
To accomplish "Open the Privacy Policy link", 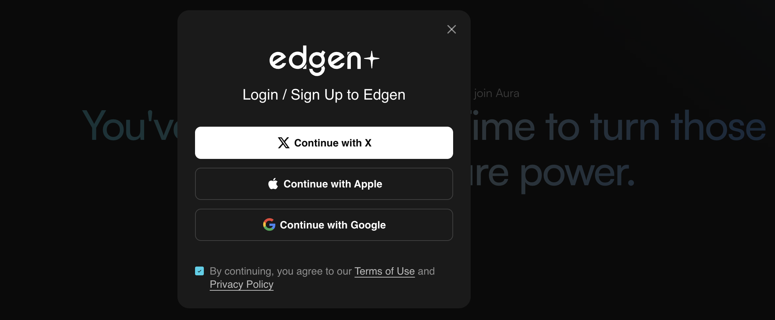I will tap(242, 284).
